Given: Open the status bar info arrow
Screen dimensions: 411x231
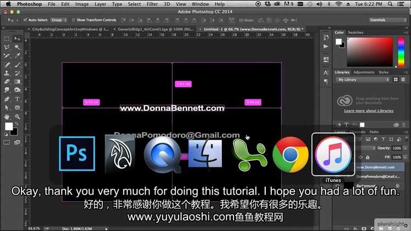Looking at the screenshot, I should tap(106, 229).
